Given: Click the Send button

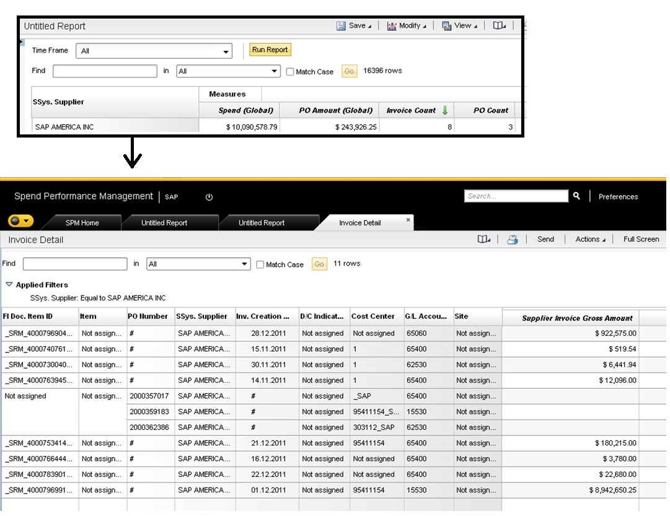Looking at the screenshot, I should tap(545, 239).
